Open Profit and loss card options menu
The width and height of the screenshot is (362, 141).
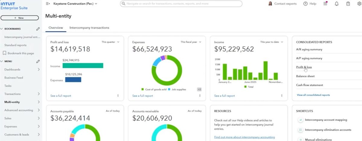[118, 96]
